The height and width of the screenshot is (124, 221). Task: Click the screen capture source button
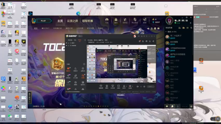[101, 87]
